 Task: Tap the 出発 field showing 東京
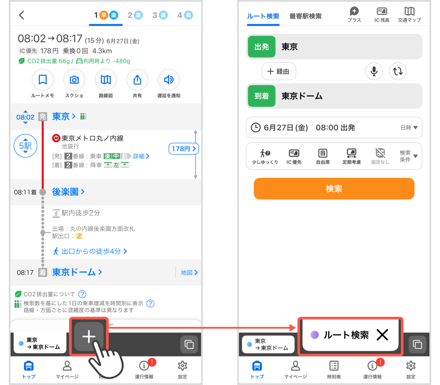point(334,47)
